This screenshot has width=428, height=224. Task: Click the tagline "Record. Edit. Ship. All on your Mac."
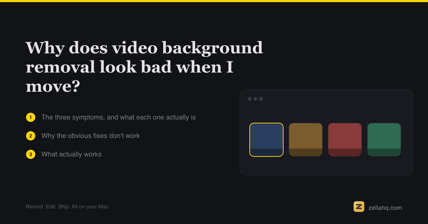pyautogui.click(x=68, y=207)
